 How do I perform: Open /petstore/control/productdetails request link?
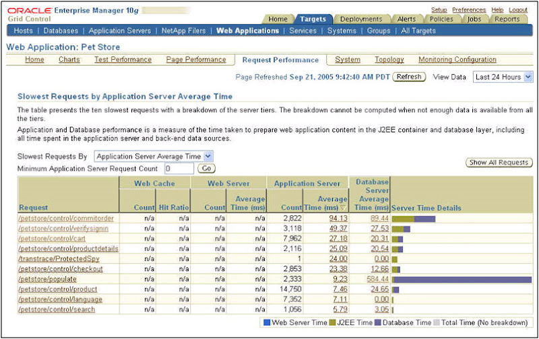pos(69,249)
